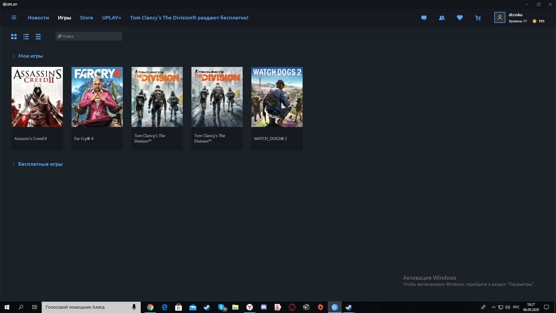Open Yandex Browser from the taskbar
556x313 pixels.
[x=250, y=307]
